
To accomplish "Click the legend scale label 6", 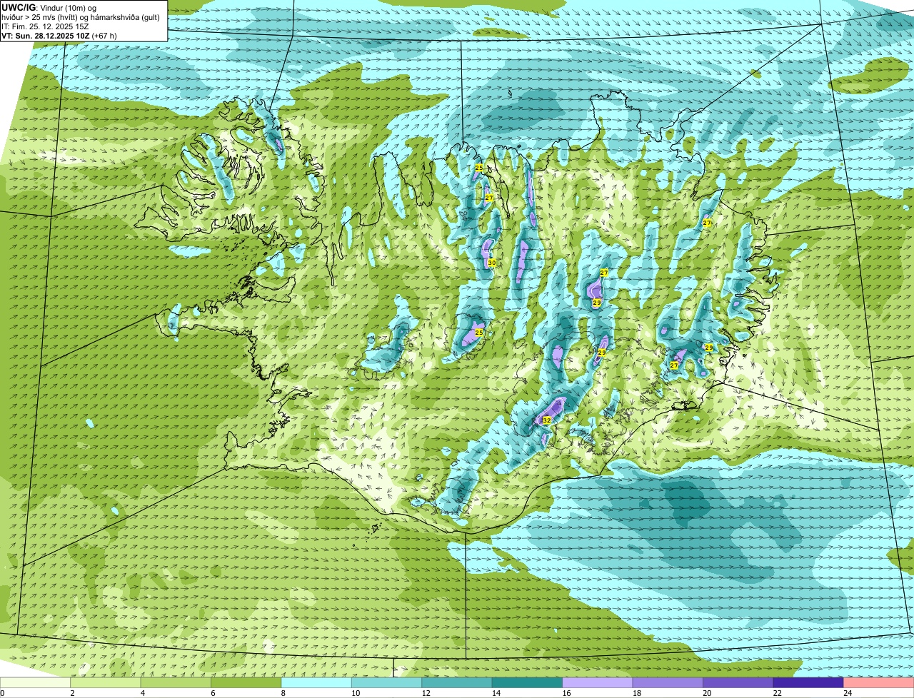I will click(x=212, y=693).
